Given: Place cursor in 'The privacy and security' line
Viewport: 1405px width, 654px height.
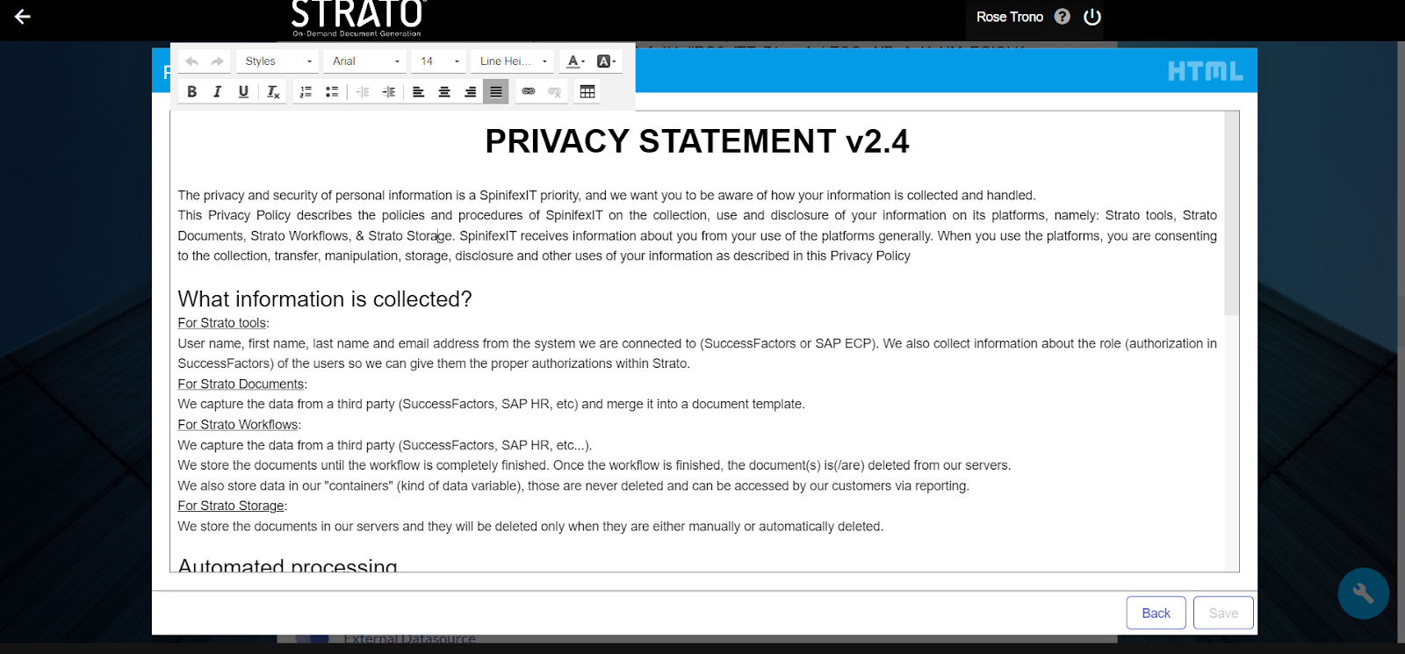Looking at the screenshot, I should tap(607, 196).
